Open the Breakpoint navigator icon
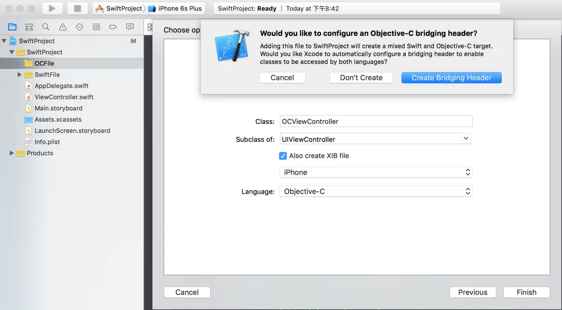Viewport: 562px width, 310px height. 113,27
